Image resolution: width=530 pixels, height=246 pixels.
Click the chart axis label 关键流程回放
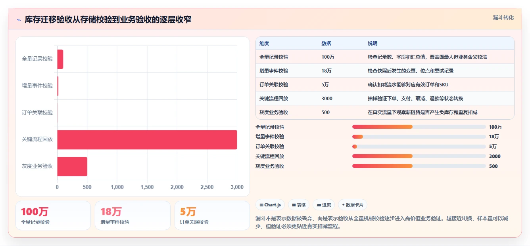click(x=37, y=139)
